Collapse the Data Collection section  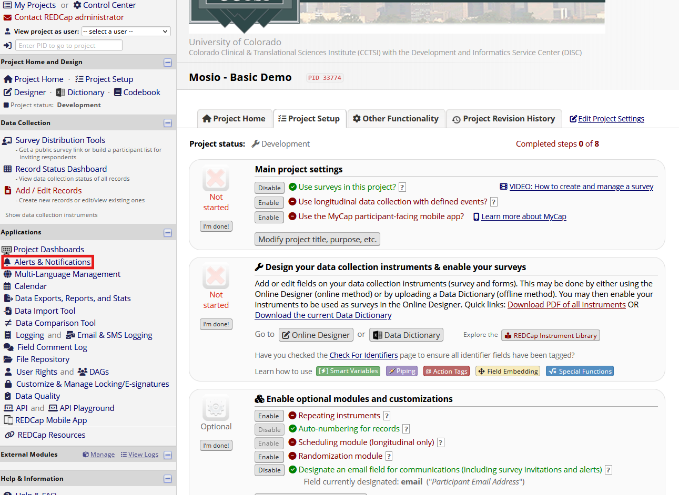(168, 123)
